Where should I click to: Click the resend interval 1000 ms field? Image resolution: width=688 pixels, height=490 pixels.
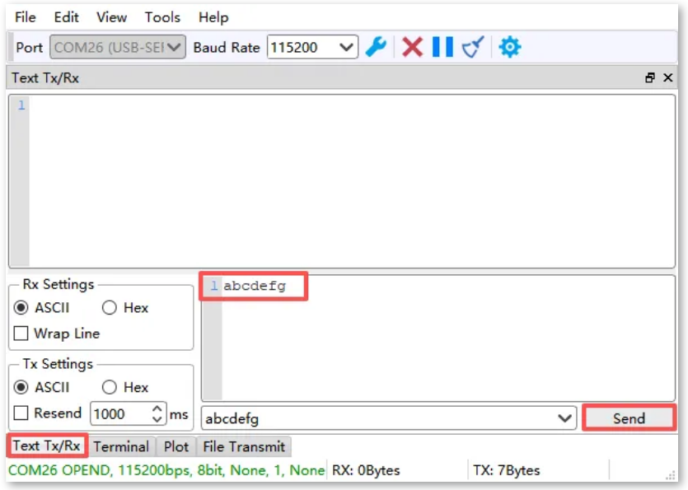tap(119, 413)
